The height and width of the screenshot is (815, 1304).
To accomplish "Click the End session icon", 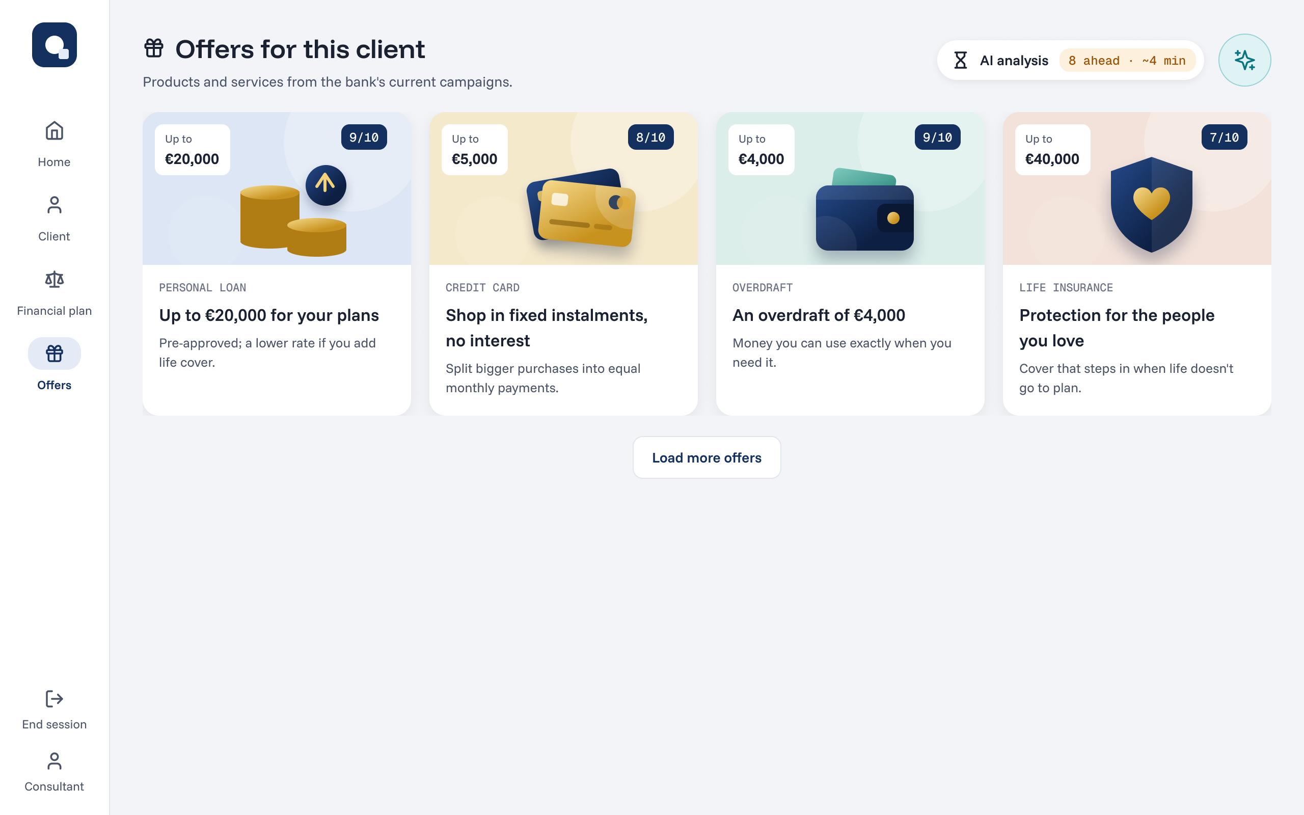I will [55, 698].
